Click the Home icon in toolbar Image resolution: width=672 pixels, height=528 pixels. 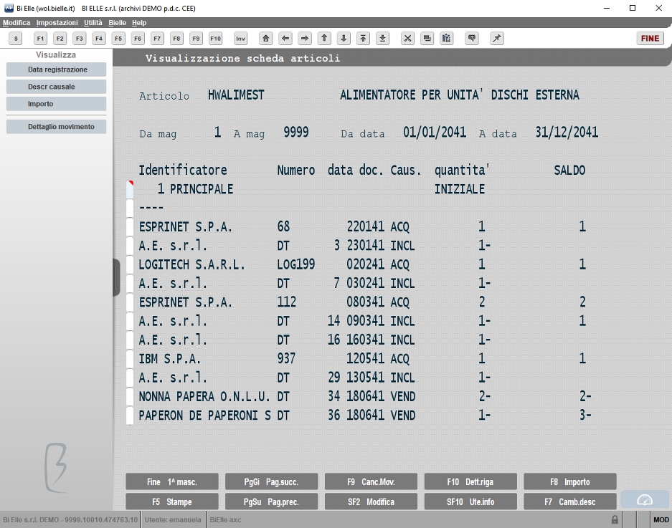pyautogui.click(x=265, y=39)
